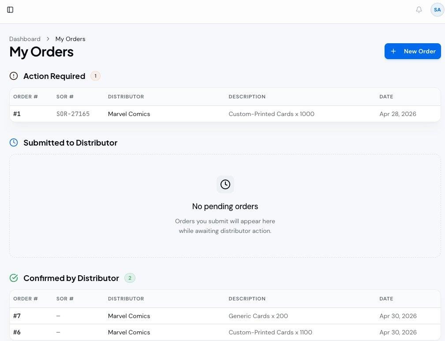Click Marvel Comics in order #7 row
445x341 pixels.
(129, 316)
